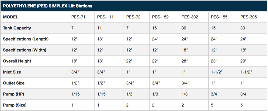Click the 29" overall height for PES-305
The image size is (268, 111).
(243, 61)
